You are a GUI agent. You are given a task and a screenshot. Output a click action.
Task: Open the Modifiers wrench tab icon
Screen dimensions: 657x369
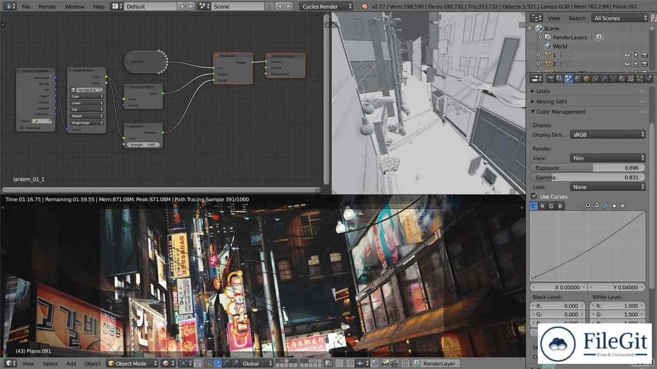(x=604, y=78)
